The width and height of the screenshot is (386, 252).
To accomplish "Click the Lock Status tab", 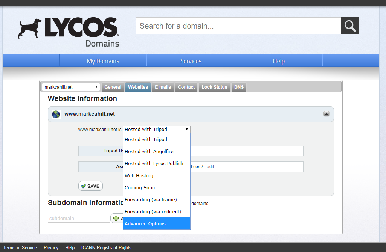I will pyautogui.click(x=214, y=87).
